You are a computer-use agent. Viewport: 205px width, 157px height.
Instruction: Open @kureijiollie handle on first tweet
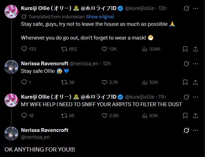pyautogui.click(x=140, y=8)
